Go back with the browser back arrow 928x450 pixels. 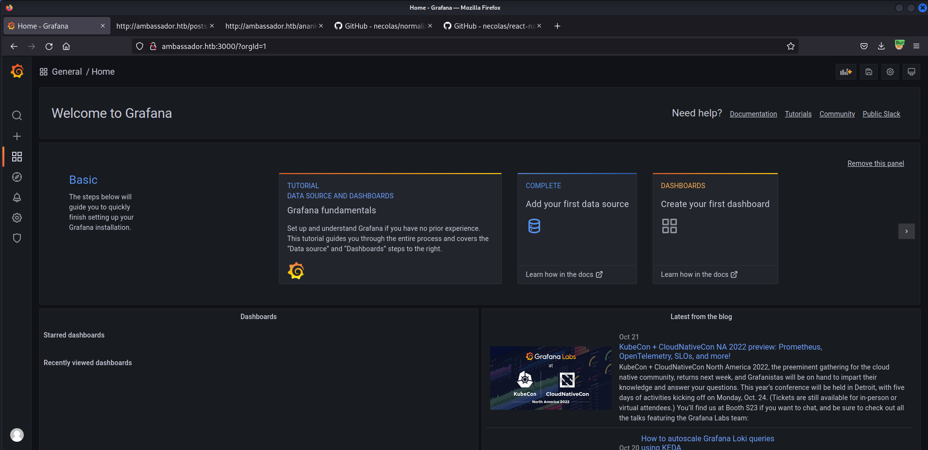[x=14, y=46]
